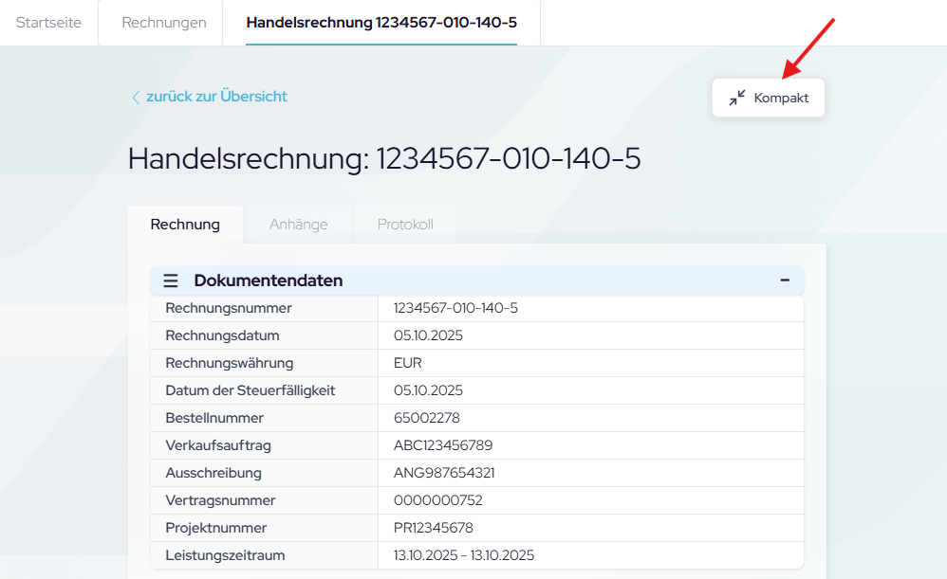Select the Bestellnummer value 65002278

coord(426,418)
